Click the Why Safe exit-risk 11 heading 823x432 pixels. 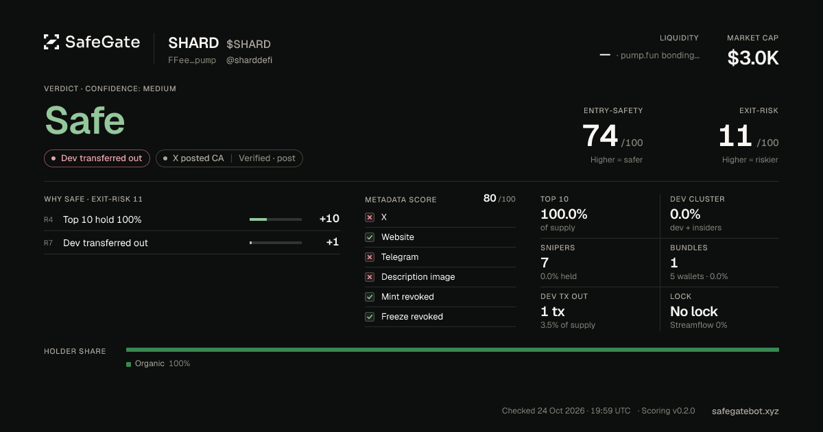click(93, 199)
